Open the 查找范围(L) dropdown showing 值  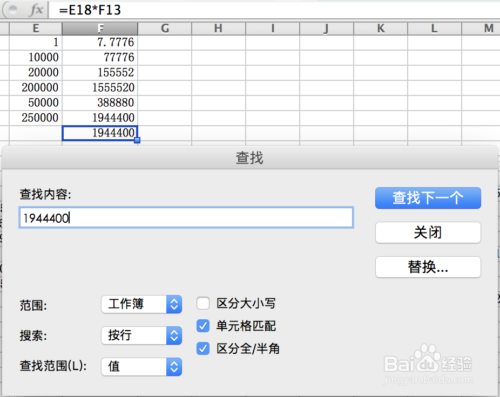141,367
